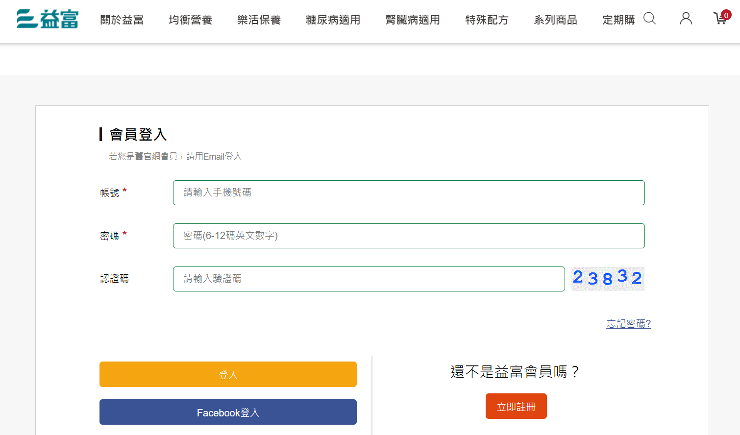
Task: Focus the 帳號 phone number field
Action: pos(408,193)
